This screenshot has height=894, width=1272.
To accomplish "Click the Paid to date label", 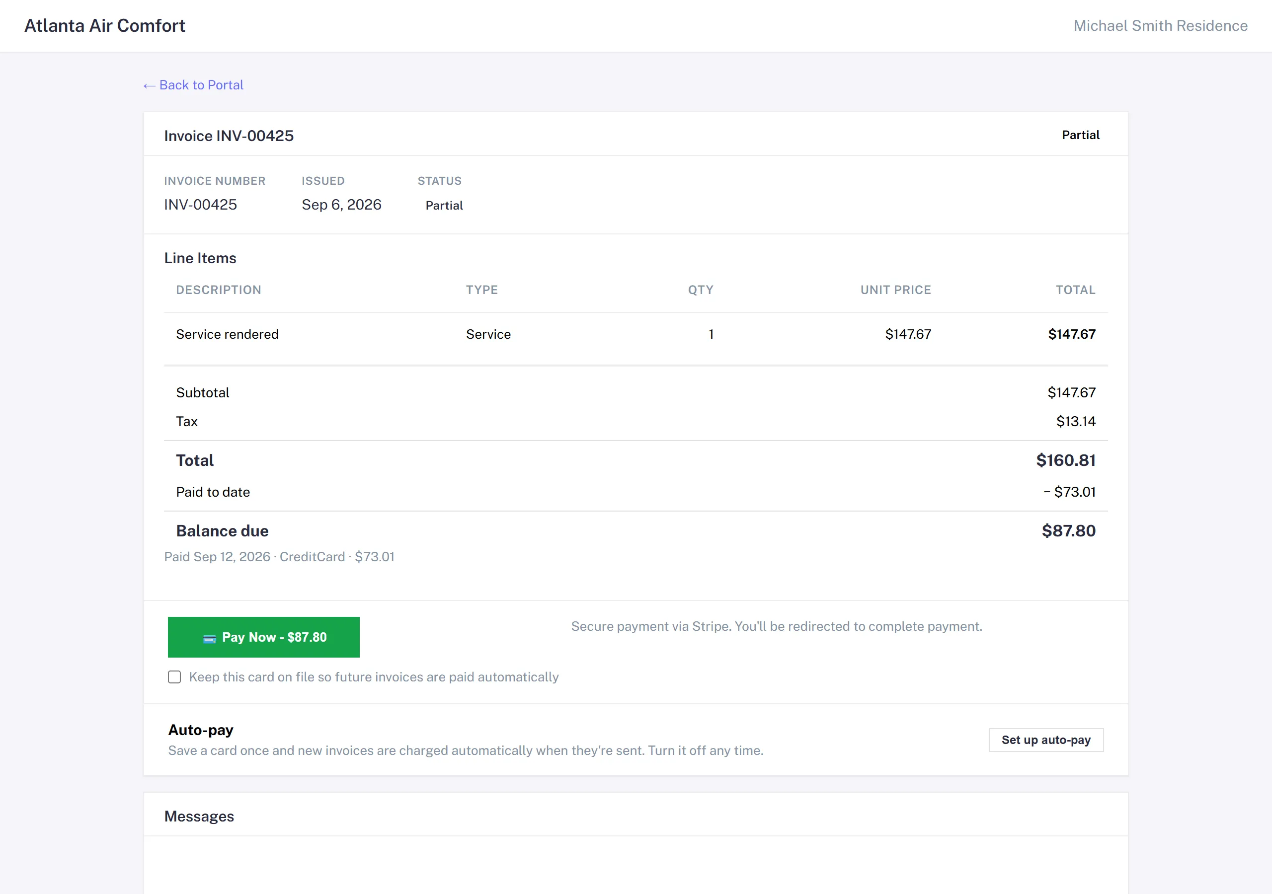I will coord(213,492).
